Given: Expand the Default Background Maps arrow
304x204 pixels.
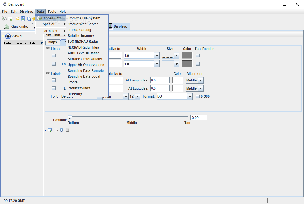Looking at the screenshot, I should pyautogui.click(x=42, y=43).
